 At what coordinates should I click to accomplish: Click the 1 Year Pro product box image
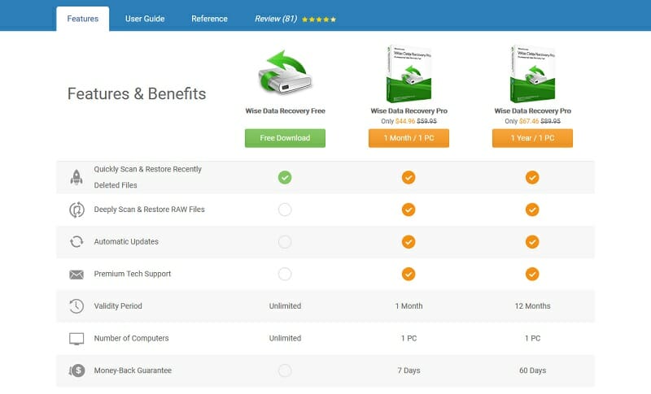tap(532, 74)
